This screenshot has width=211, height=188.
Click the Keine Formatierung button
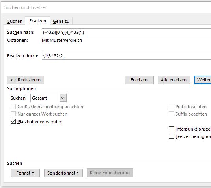click(110, 173)
